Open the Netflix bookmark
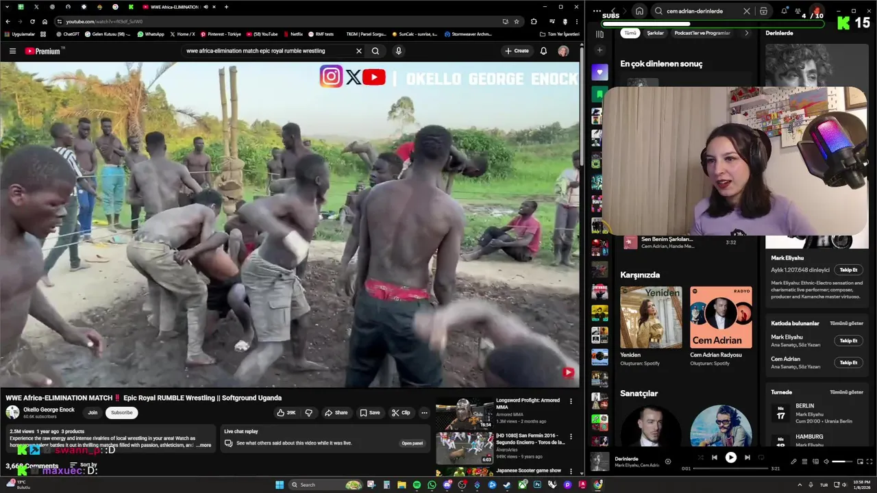The image size is (877, 493). [293, 34]
